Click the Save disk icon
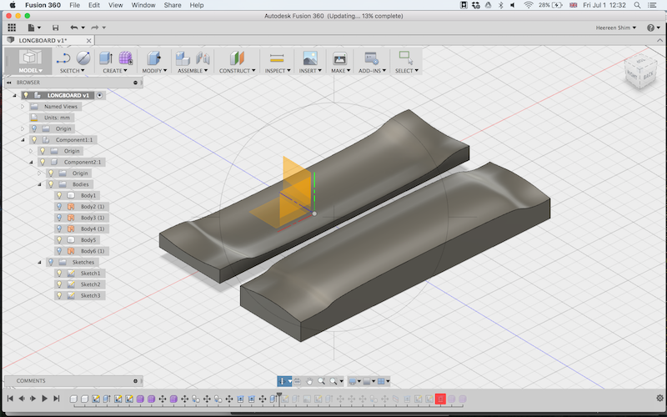667x417 pixels. [x=55, y=28]
